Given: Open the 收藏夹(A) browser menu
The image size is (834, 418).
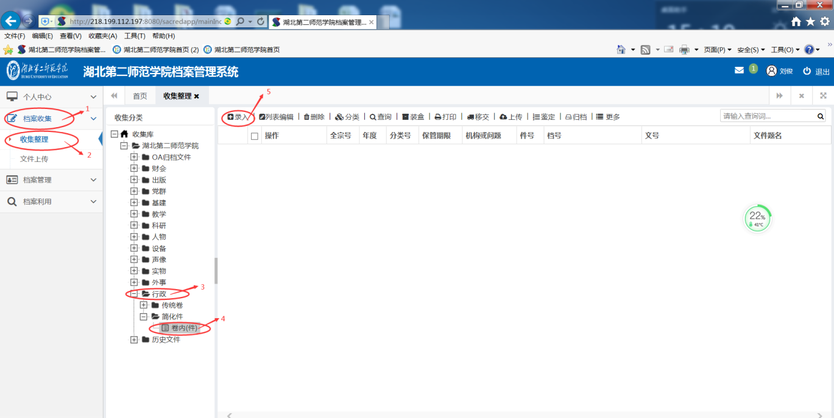Looking at the screenshot, I should point(102,36).
